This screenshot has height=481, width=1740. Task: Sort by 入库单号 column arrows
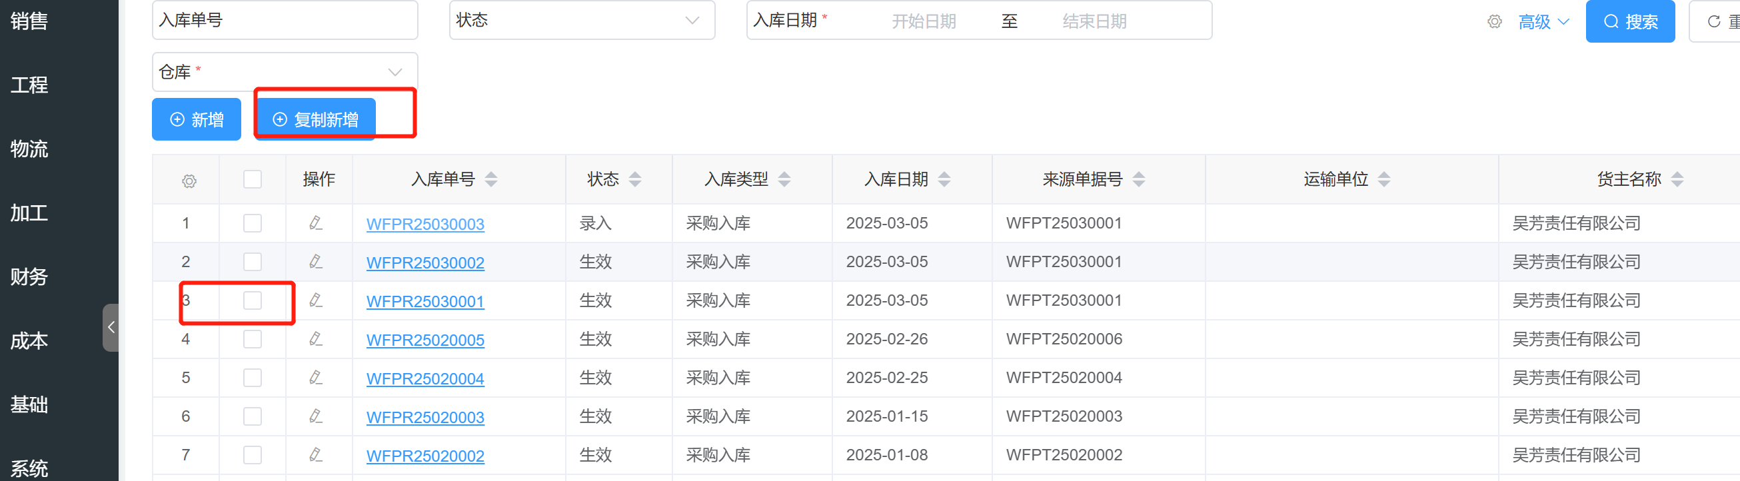(491, 179)
